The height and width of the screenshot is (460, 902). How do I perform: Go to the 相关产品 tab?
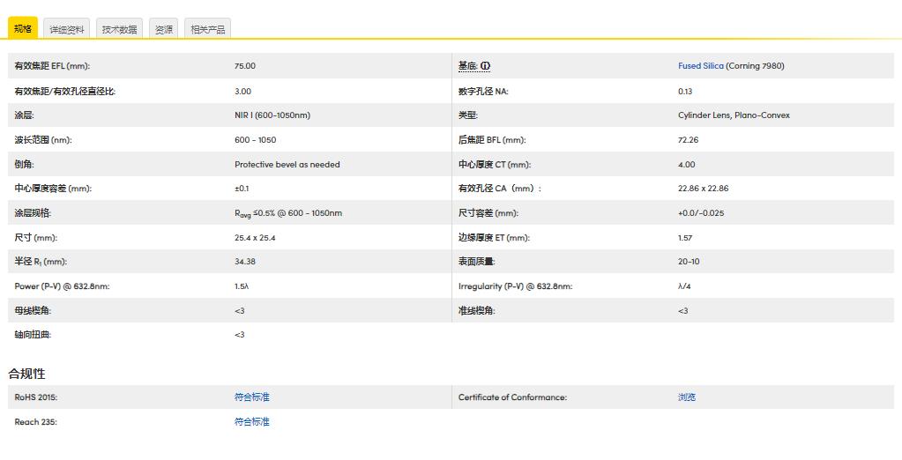tap(208, 29)
